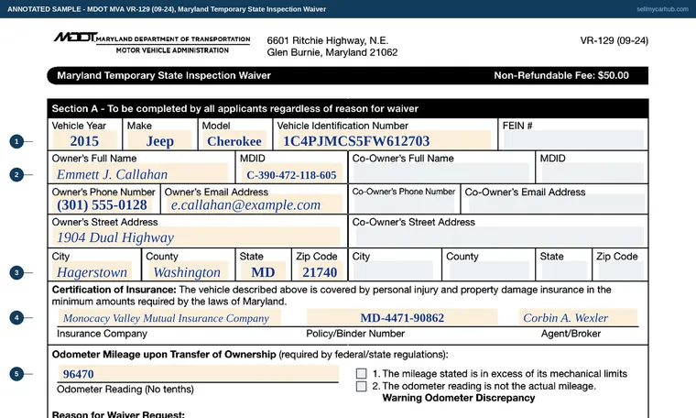The image size is (696, 418).
Task: Click the owner's City field showing Hagerstown
Action: coord(92,271)
